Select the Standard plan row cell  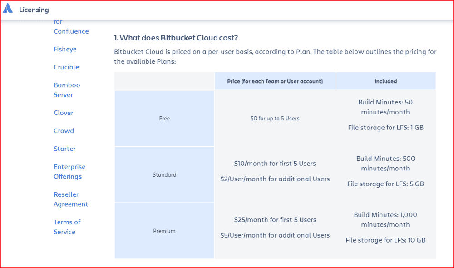pos(164,175)
